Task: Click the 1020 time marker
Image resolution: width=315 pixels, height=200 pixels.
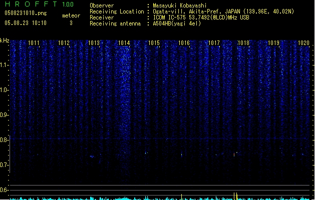Action: [303, 43]
